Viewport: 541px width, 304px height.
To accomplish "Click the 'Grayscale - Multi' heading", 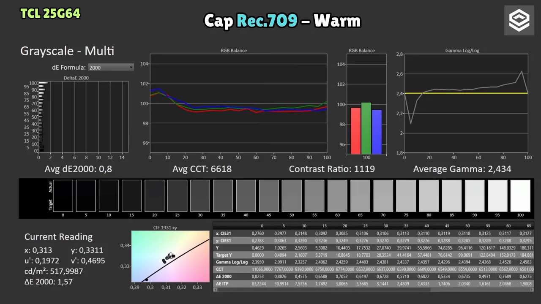I will pyautogui.click(x=68, y=51).
